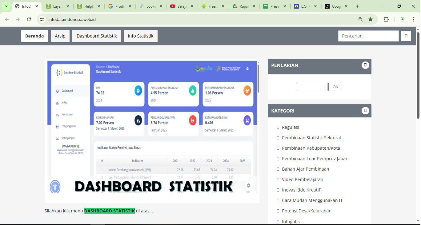
Task: Open Pembinaan Luar Pemprov Jabar category
Action: 315,159
